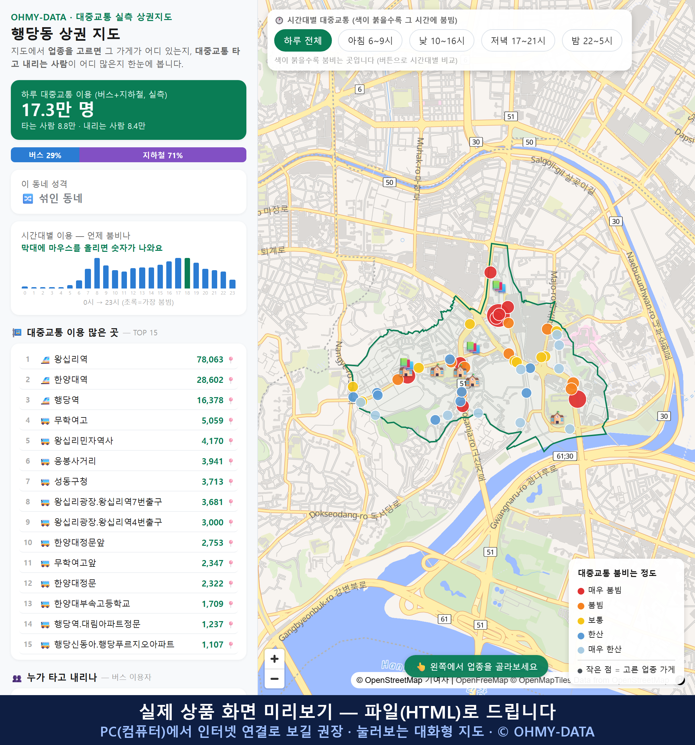Click the 17.3만 명 daily transit card
This screenshot has height=745, width=695.
click(x=129, y=110)
